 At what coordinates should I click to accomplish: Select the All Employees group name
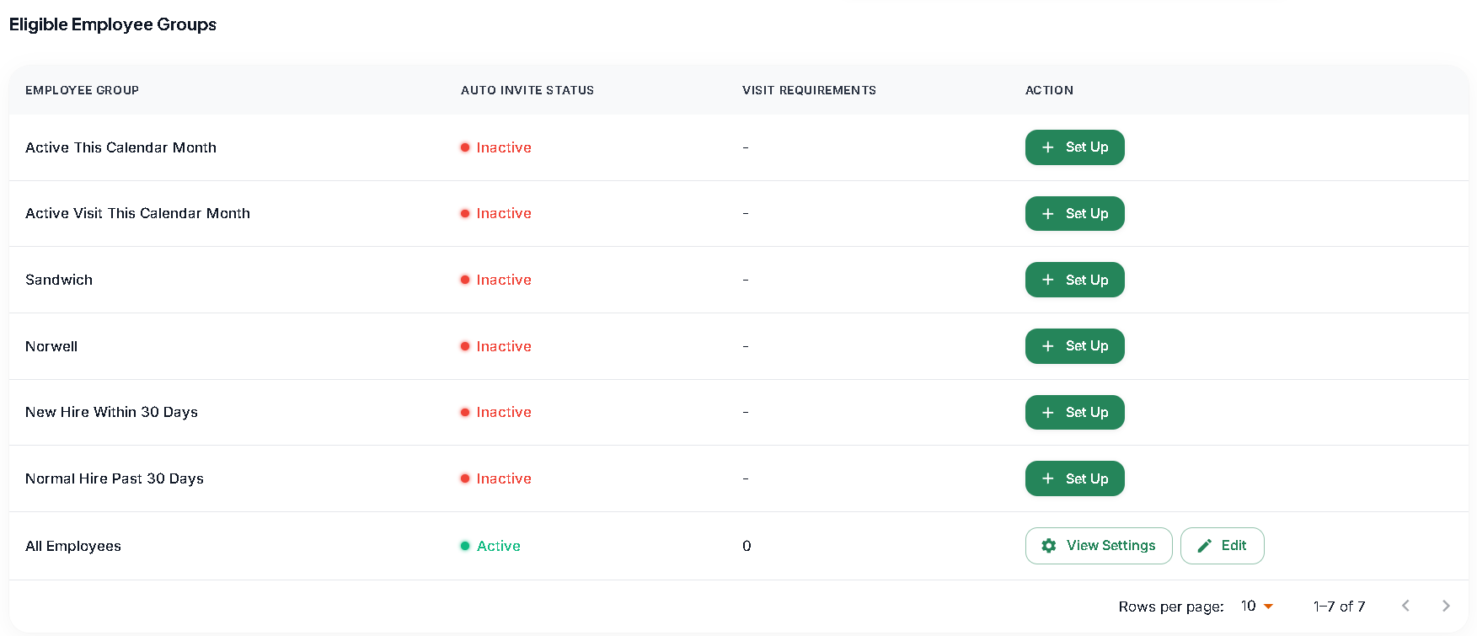pyautogui.click(x=73, y=546)
